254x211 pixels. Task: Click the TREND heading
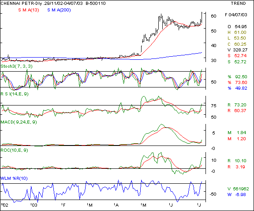(x=238, y=4)
